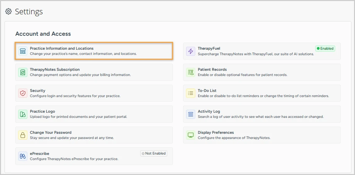
Task: Click the Display Preferences monitor icon
Action: [x=191, y=135]
